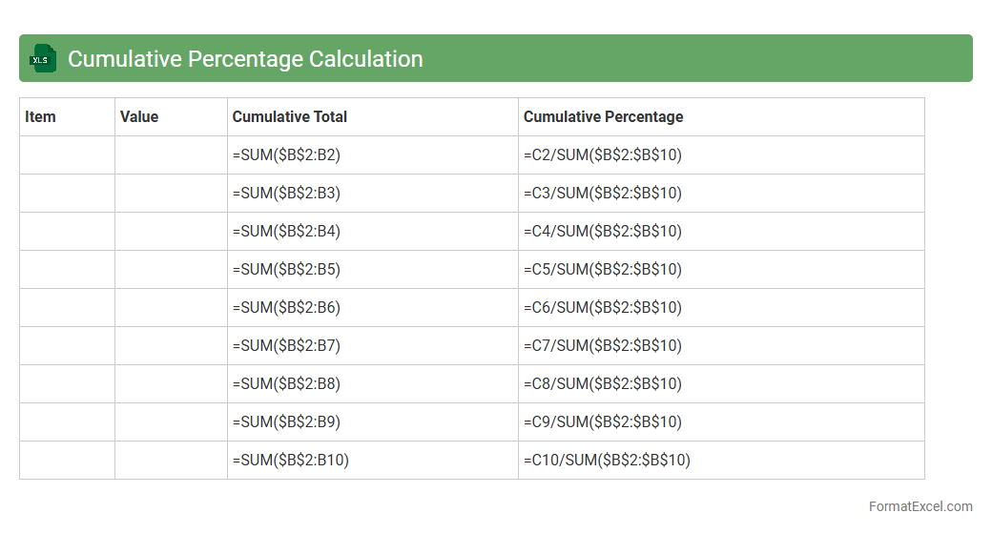Click the Cumulative Total column header

point(290,117)
